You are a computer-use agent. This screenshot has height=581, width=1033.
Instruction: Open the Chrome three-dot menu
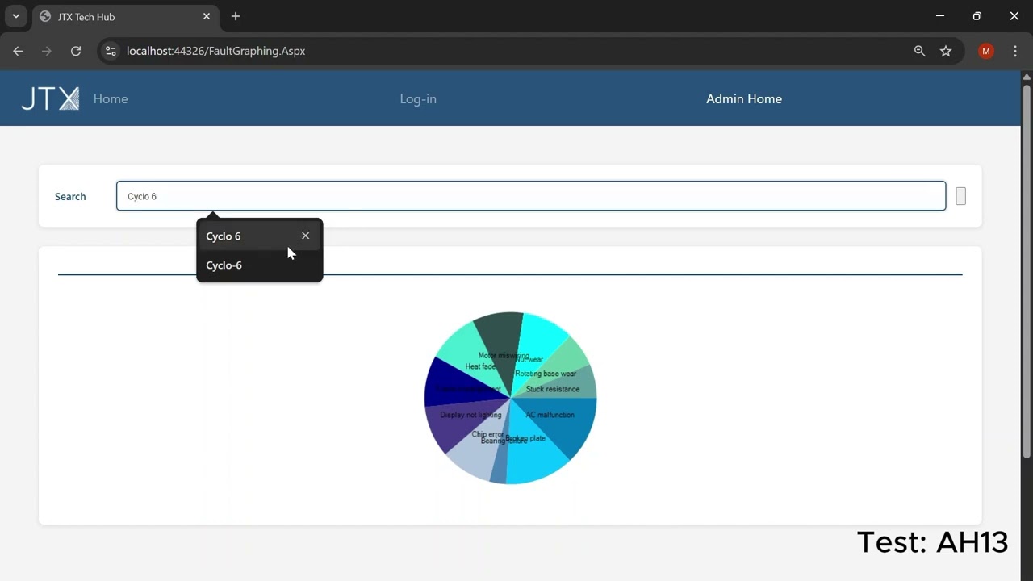[1015, 51]
